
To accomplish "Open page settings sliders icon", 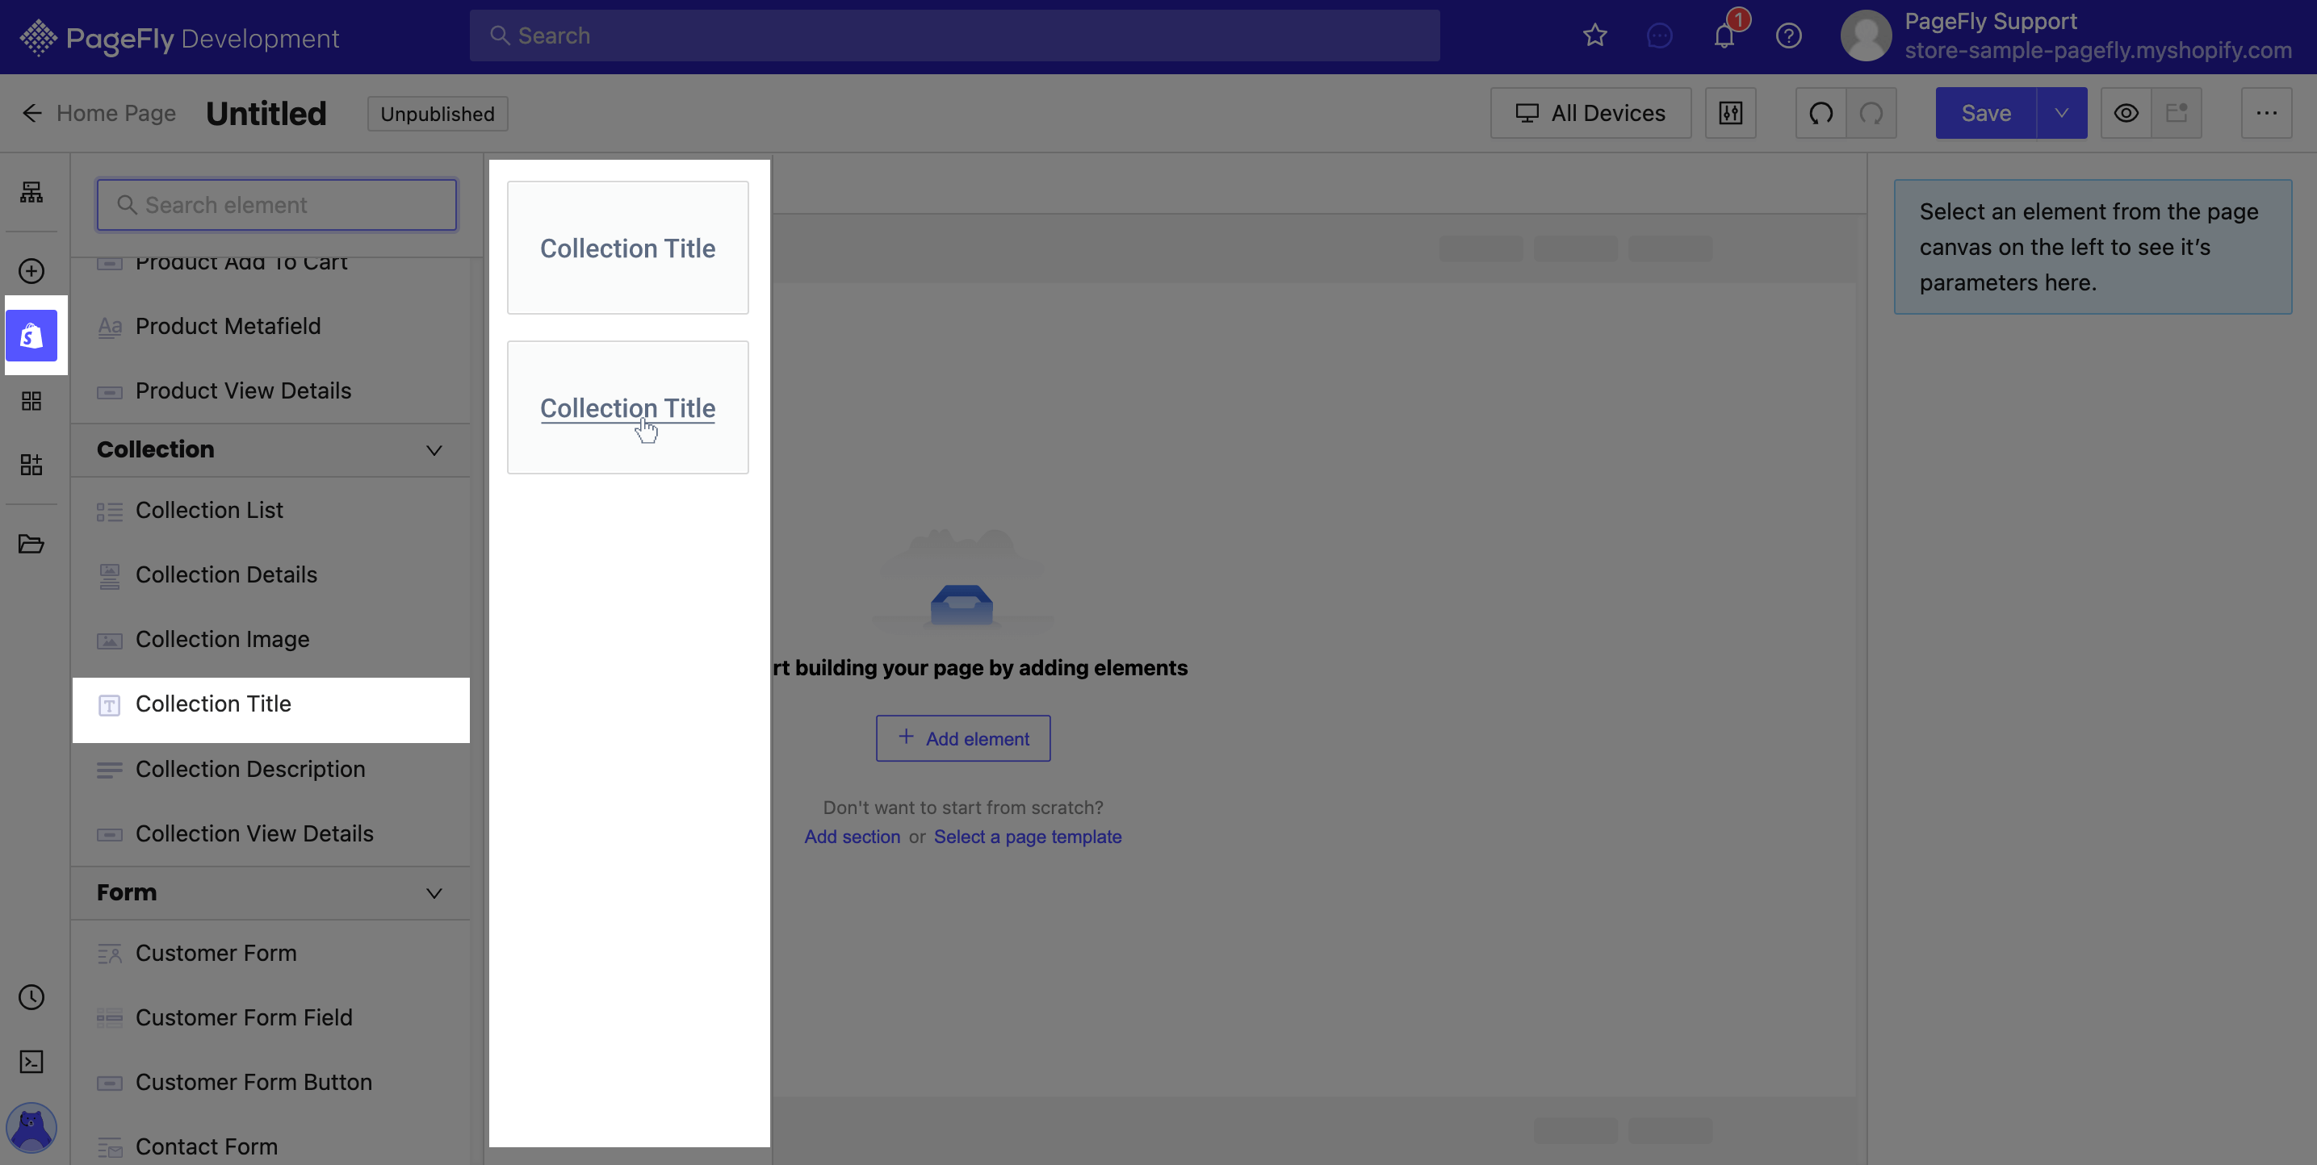I will coord(1731,113).
